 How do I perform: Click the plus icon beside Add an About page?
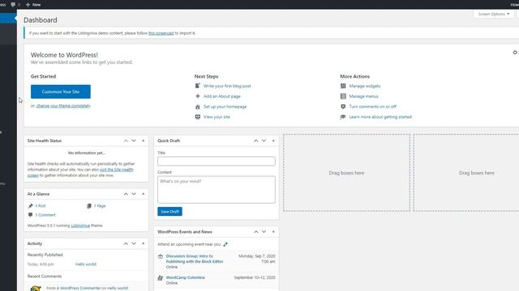[x=198, y=96]
